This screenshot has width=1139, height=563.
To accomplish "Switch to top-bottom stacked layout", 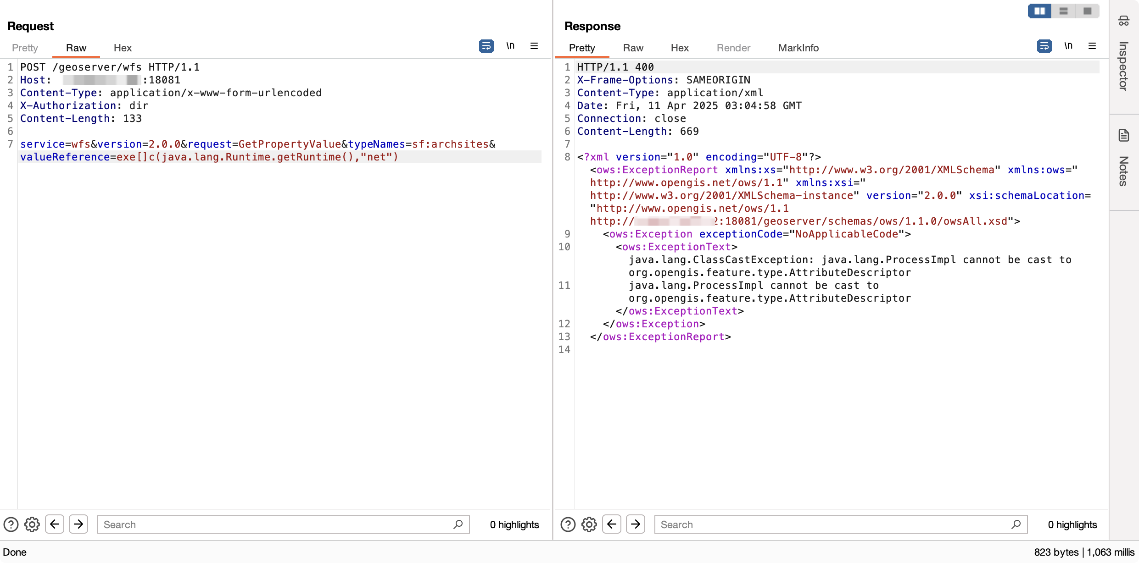I will 1064,11.
